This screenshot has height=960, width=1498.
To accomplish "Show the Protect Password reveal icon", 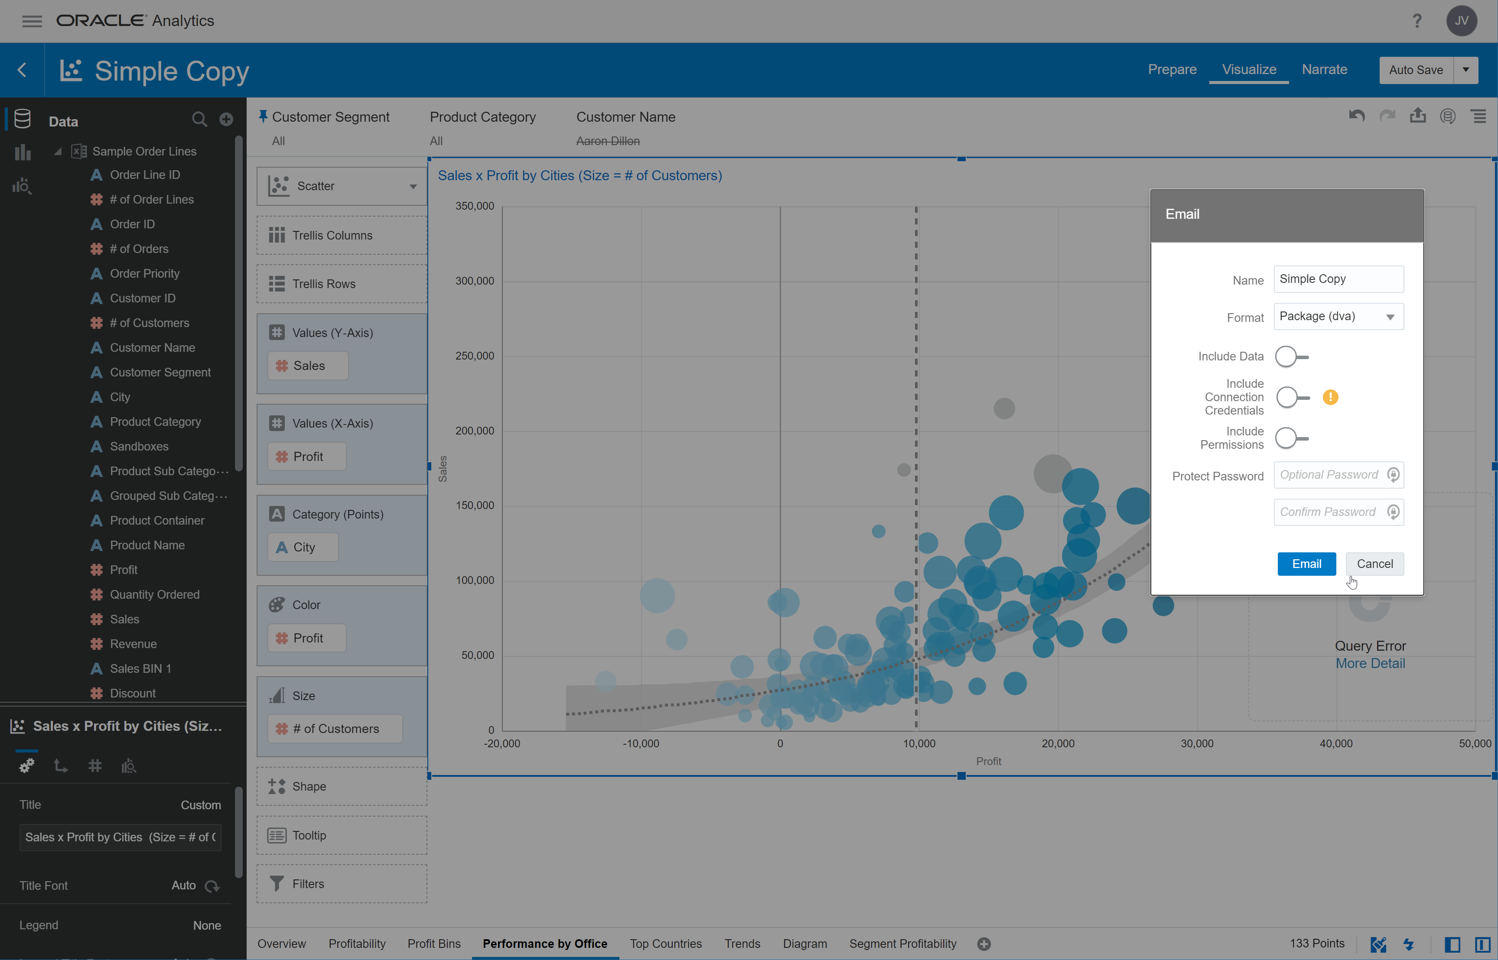I will (x=1393, y=475).
